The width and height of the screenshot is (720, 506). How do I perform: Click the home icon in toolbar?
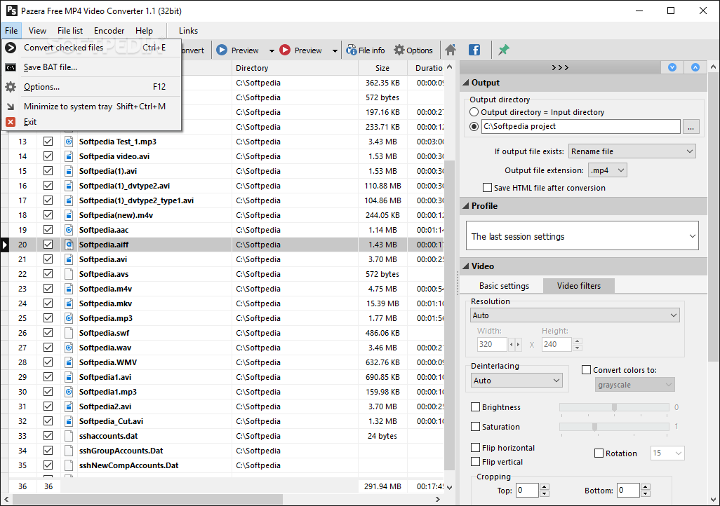click(451, 50)
